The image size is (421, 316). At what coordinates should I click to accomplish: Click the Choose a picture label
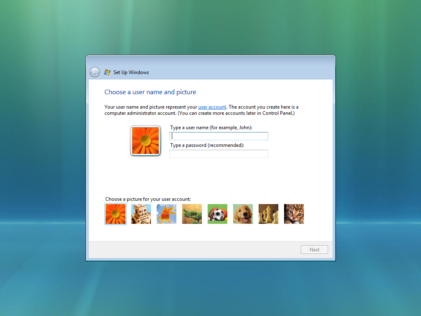point(148,199)
